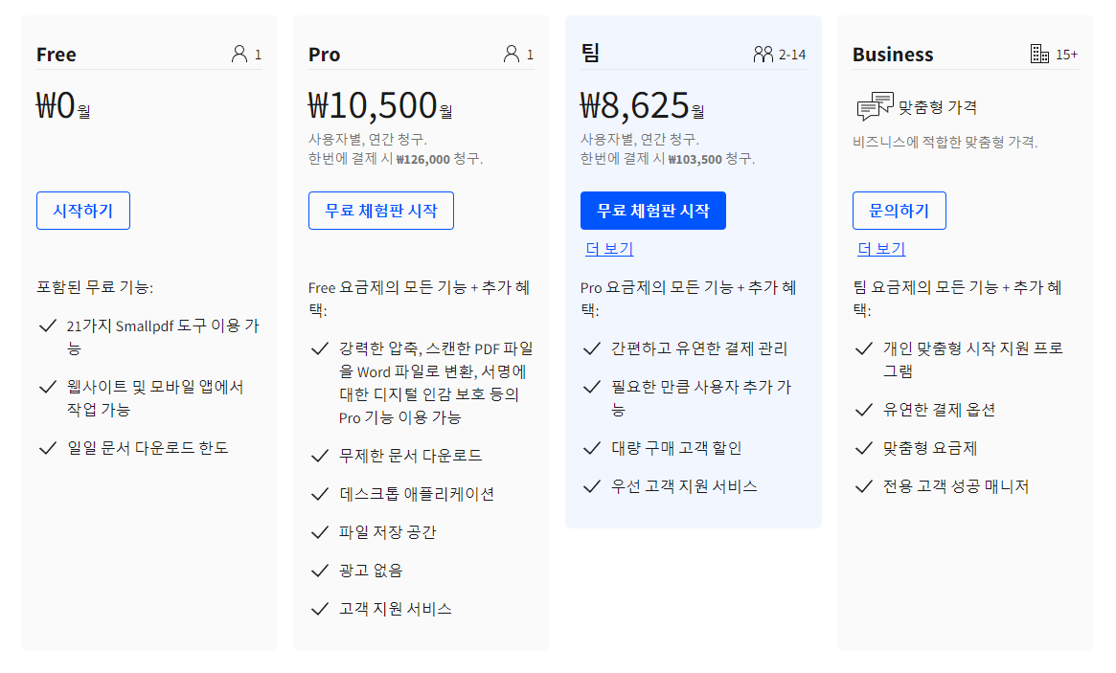Click the checkmark beside 일일 문서 다운로드 한도
1116x673 pixels.
point(48,445)
